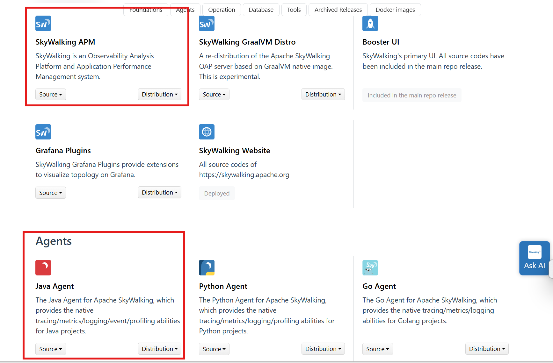
Task: Click the Go Agent description paragraph
Action: (x=430, y=310)
